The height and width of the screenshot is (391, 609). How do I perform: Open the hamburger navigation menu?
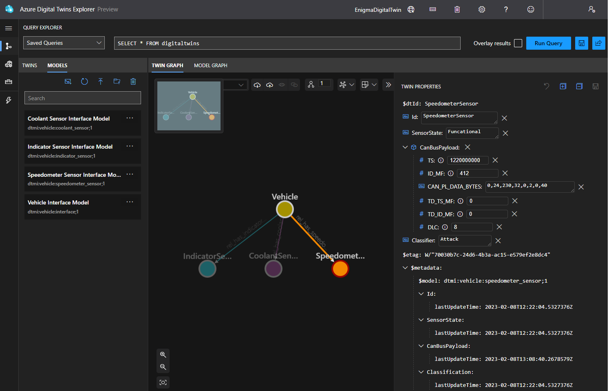click(x=9, y=28)
